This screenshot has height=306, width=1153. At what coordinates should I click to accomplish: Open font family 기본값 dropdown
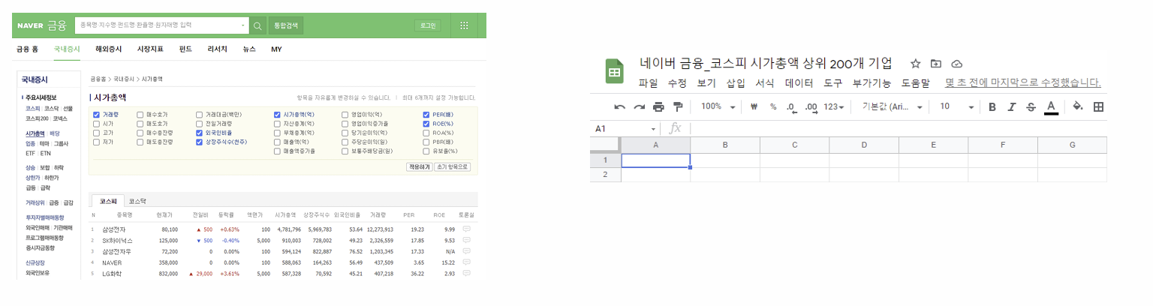click(x=893, y=106)
